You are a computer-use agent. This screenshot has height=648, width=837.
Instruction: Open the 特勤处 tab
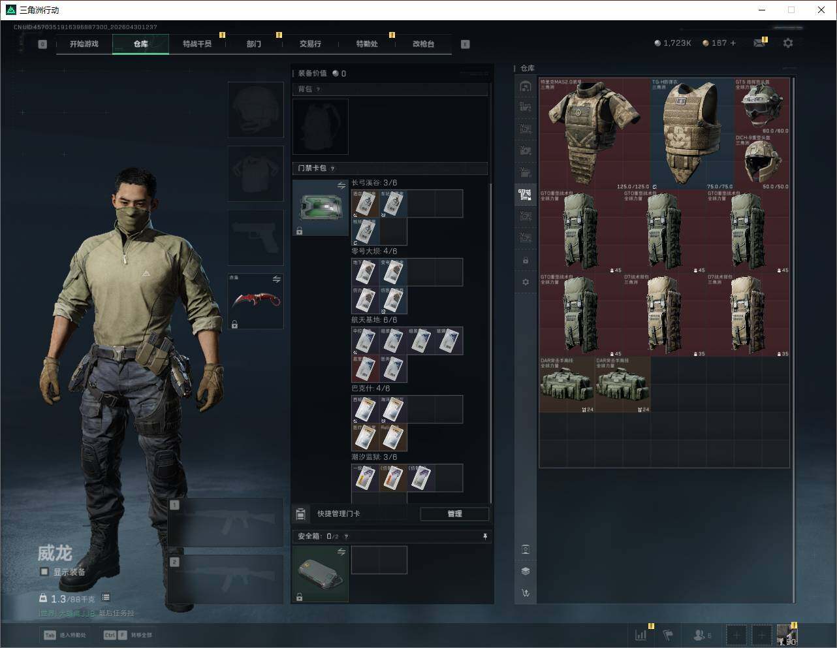click(x=367, y=44)
